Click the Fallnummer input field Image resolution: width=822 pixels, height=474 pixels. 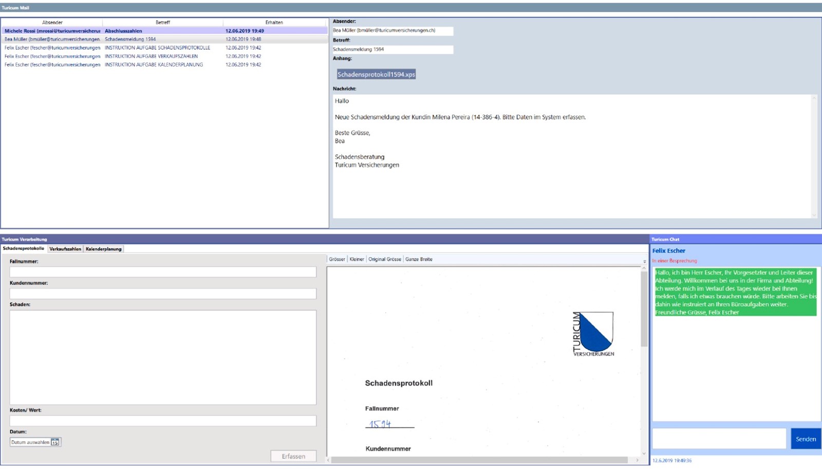point(163,272)
